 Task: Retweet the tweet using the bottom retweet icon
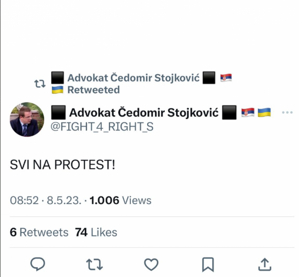coord(94,264)
